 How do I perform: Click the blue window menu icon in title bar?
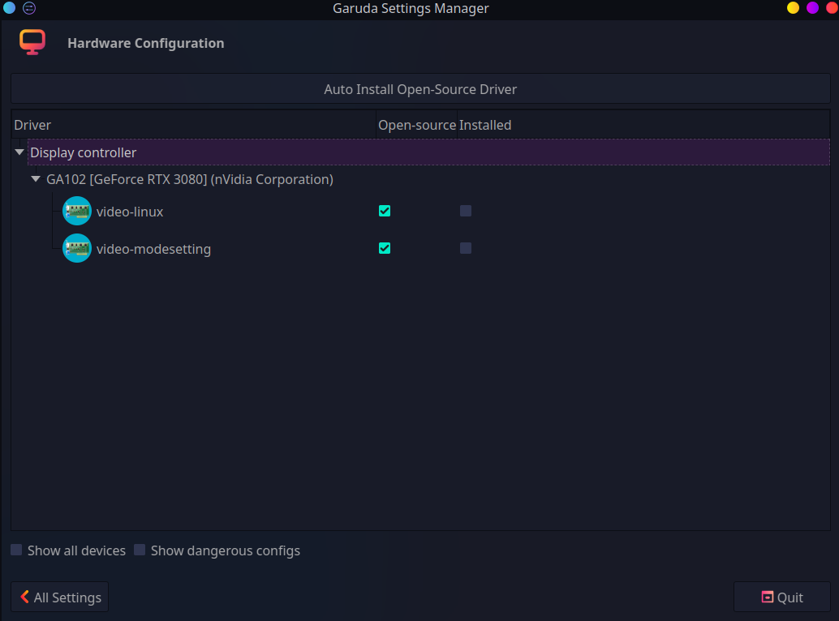9,8
